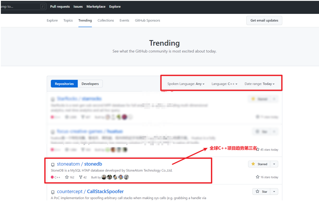The height and width of the screenshot is (201, 319).
Task: Star the CallStackSpoofer repository
Action: point(261,192)
